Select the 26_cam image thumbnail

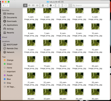coord(31,92)
